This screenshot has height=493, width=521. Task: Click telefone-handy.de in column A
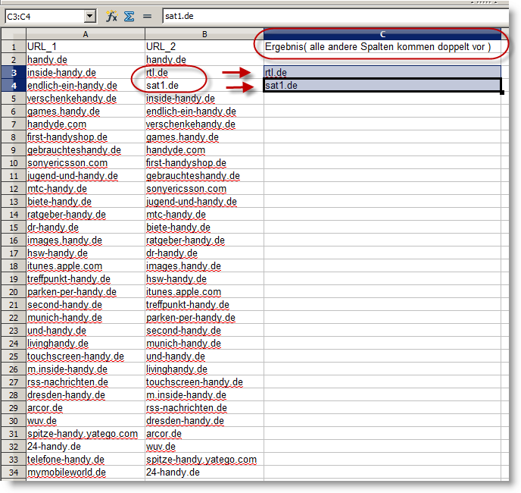[x=86, y=460]
